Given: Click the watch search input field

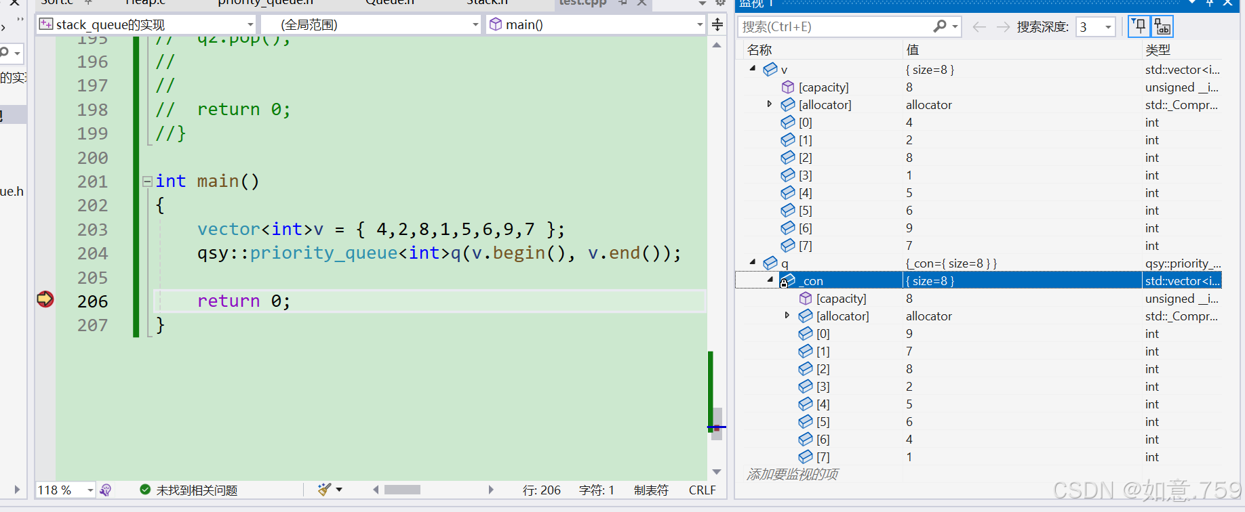Looking at the screenshot, I should point(835,27).
